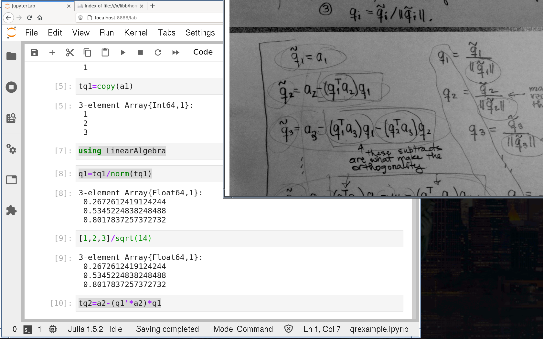The height and width of the screenshot is (339, 543).
Task: Open the Extension Manager puzzle icon
Action: point(11,211)
